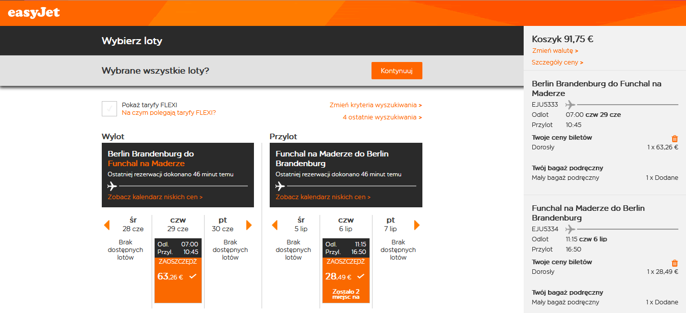Select the śr 5 lip date tab
This screenshot has height=313, width=686.
click(301, 224)
